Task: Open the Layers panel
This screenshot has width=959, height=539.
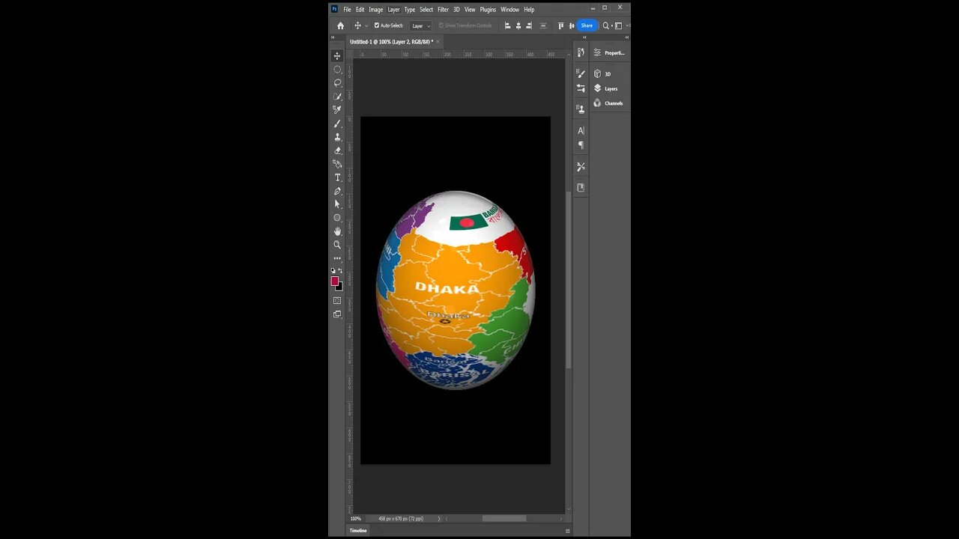Action: pos(605,88)
